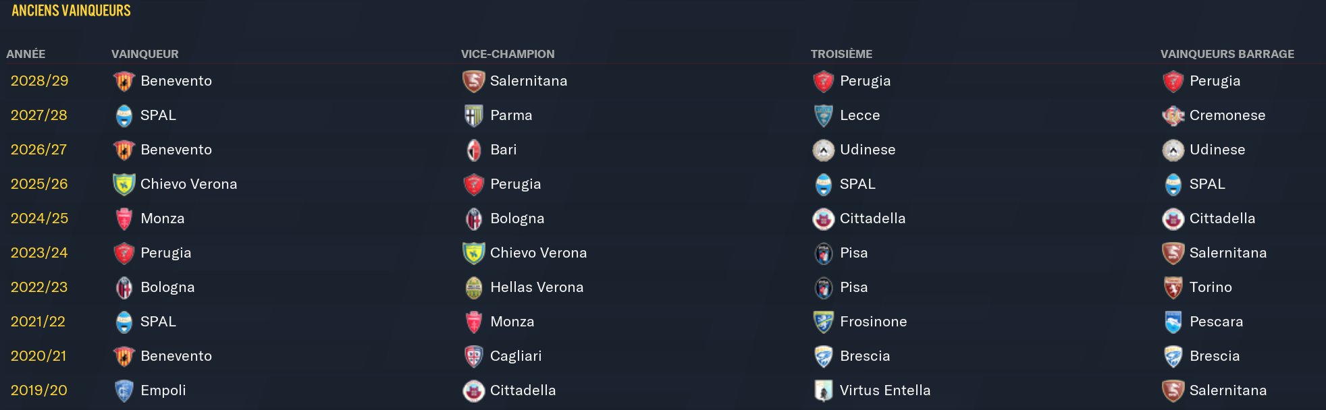Click the Lecce club badge

point(823,115)
